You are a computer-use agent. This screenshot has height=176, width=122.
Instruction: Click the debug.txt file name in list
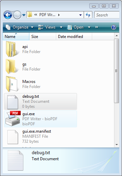pyautogui.click(x=31, y=96)
